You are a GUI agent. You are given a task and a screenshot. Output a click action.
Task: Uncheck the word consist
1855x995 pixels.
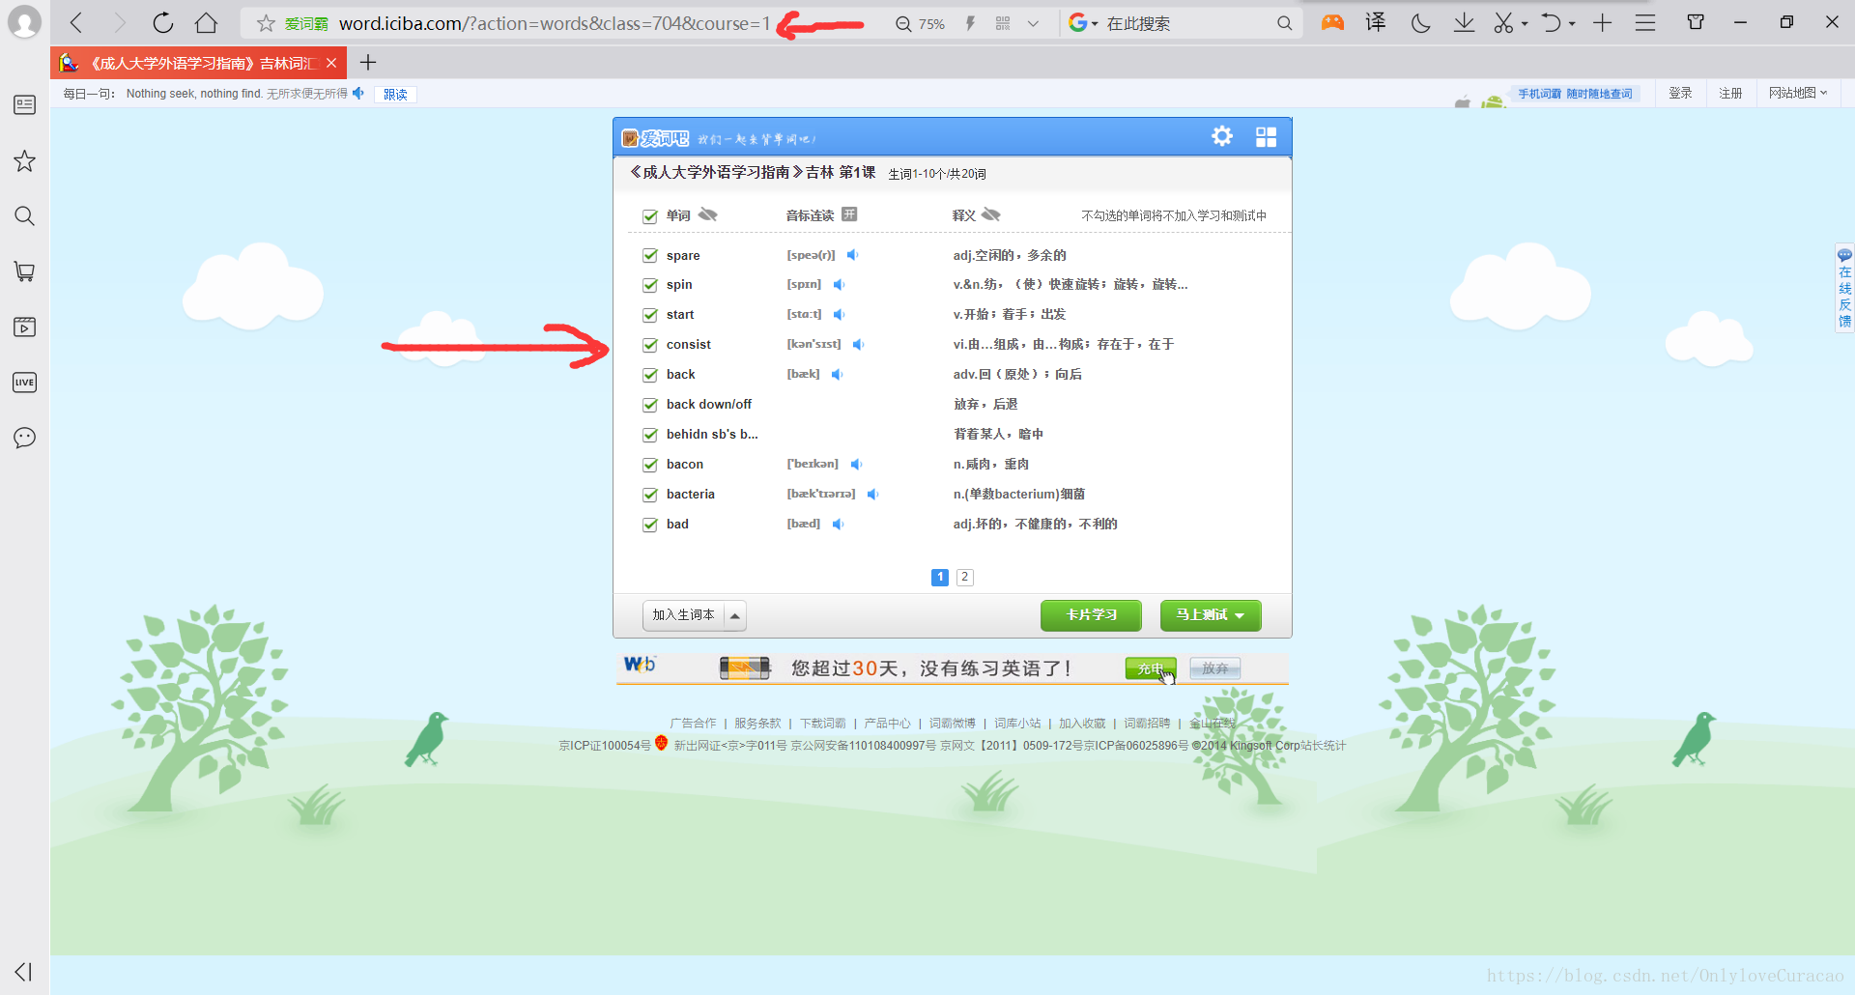(x=650, y=346)
